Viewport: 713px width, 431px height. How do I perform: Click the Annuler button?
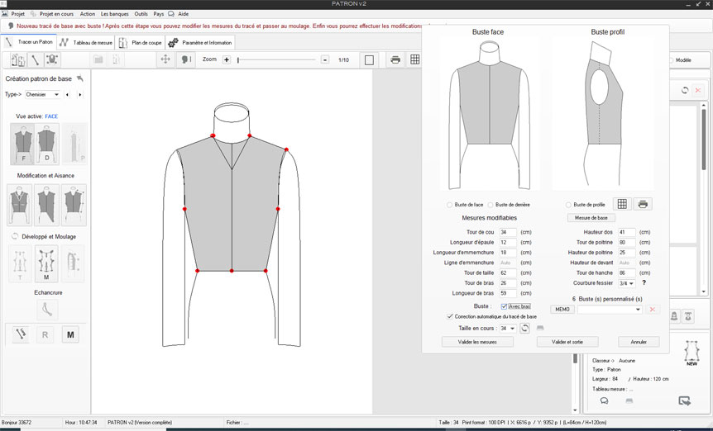pos(639,342)
